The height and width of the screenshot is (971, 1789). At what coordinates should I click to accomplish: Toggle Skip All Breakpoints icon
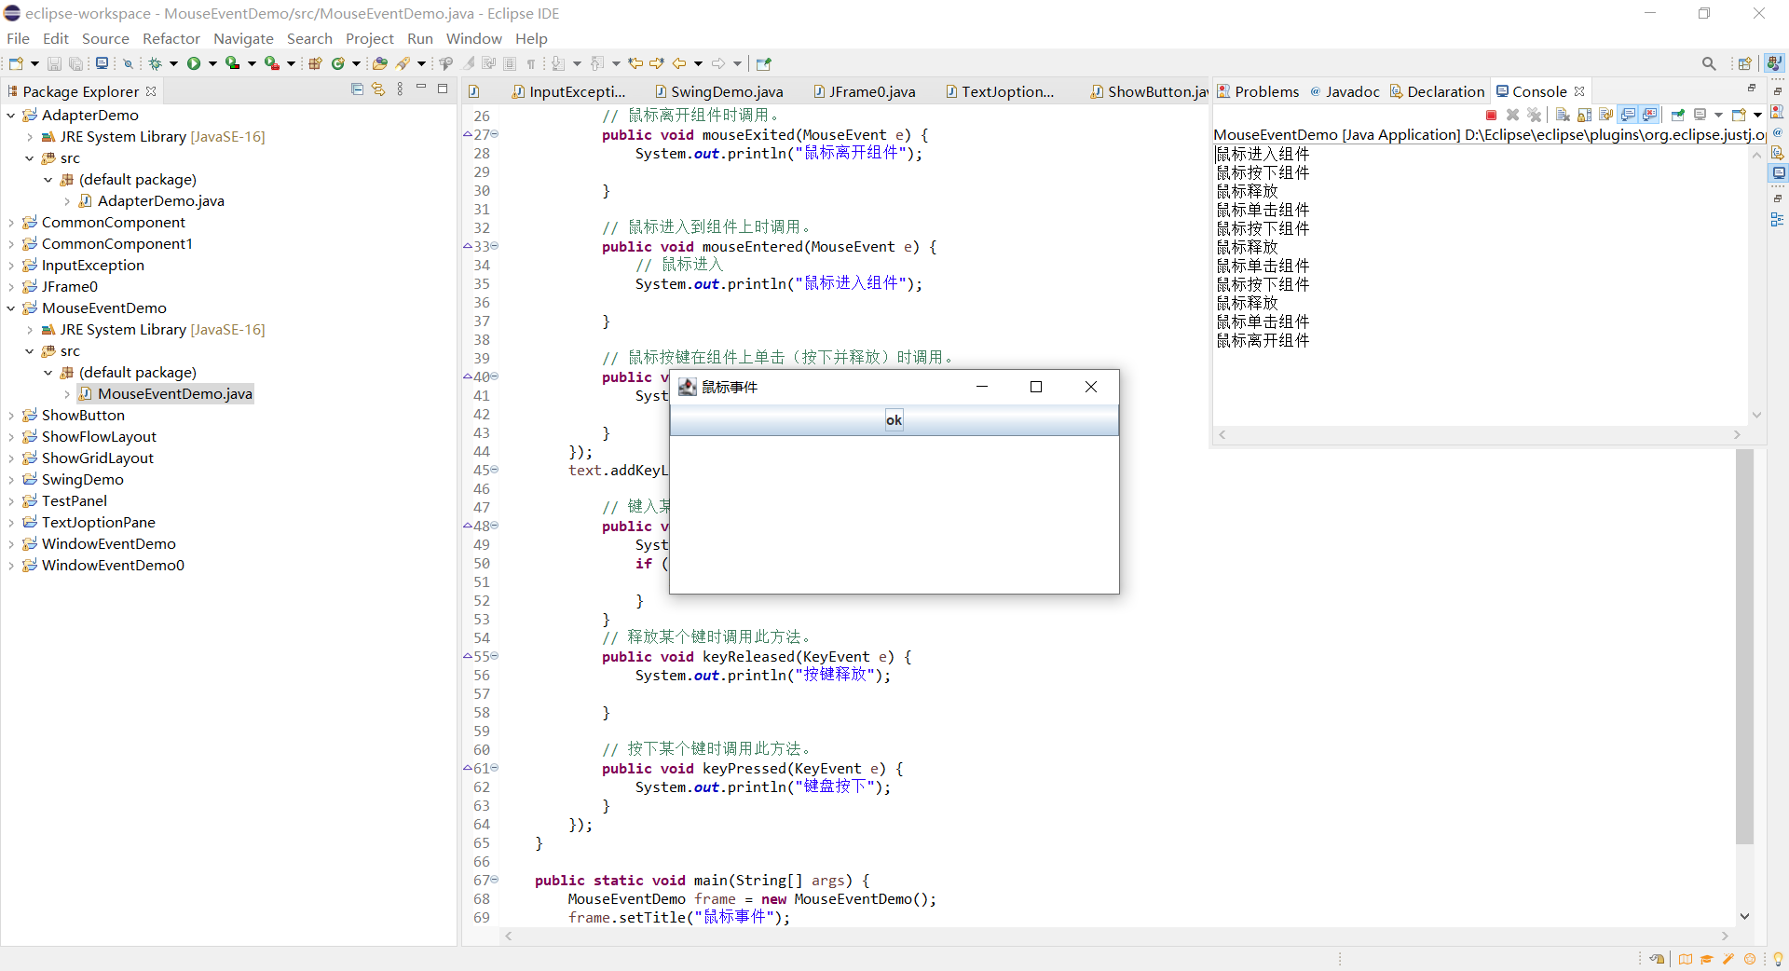coord(128,63)
